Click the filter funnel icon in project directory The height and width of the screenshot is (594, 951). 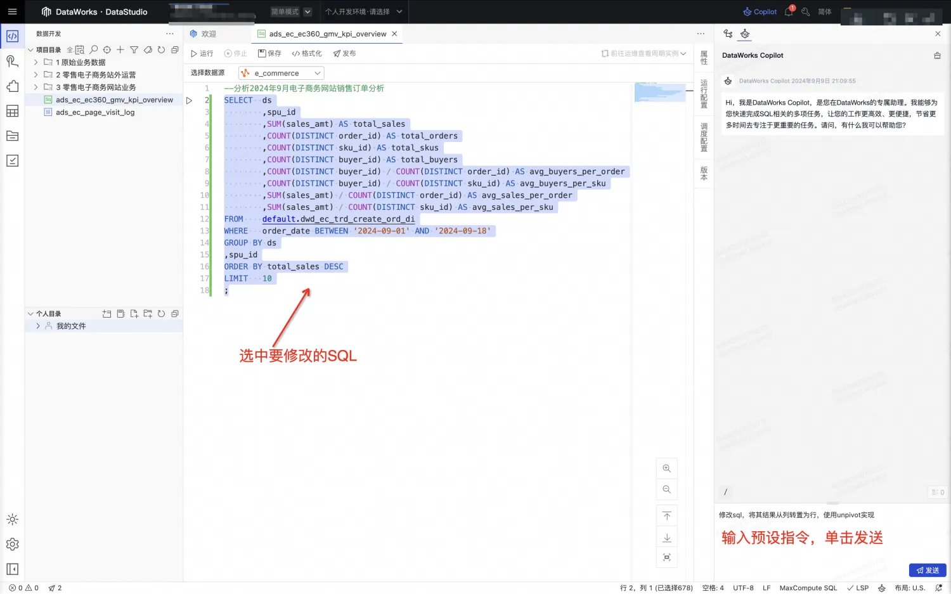(134, 49)
